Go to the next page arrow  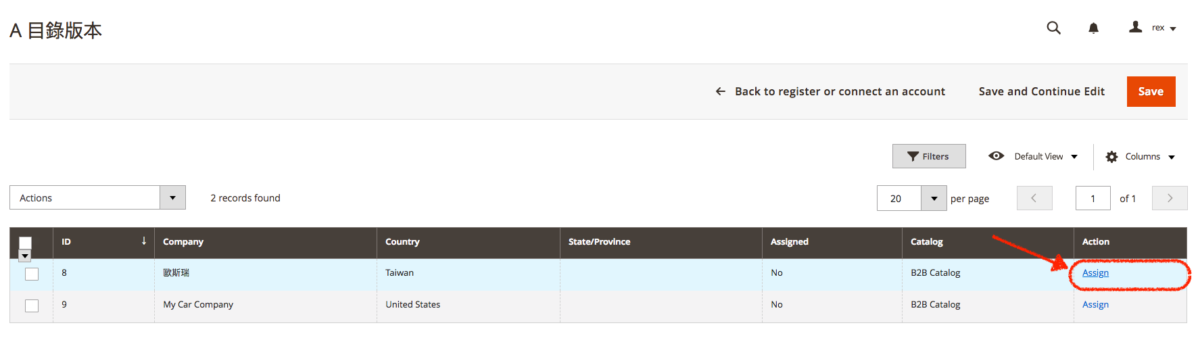coord(1170,198)
